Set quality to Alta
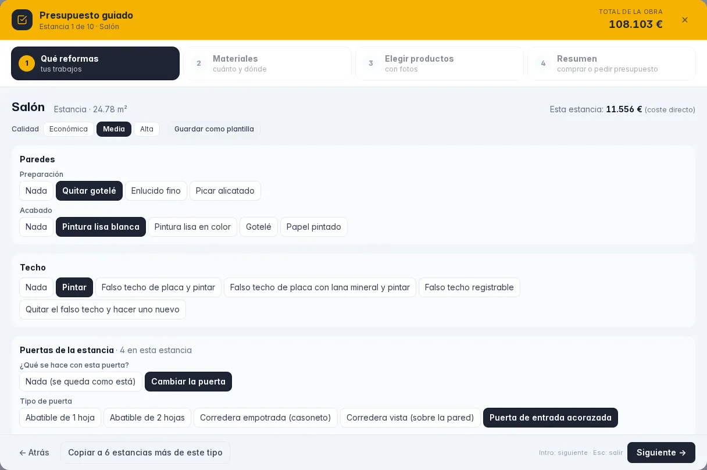 147,129
